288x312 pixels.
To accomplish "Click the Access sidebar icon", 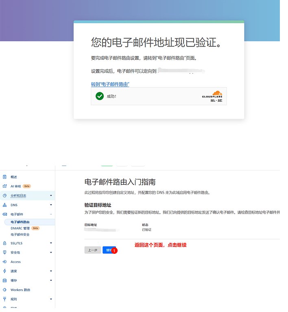I will tap(4, 262).
